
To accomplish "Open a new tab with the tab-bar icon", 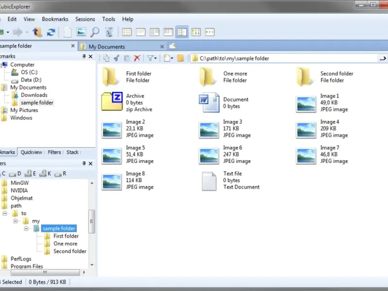I will tap(172, 47).
